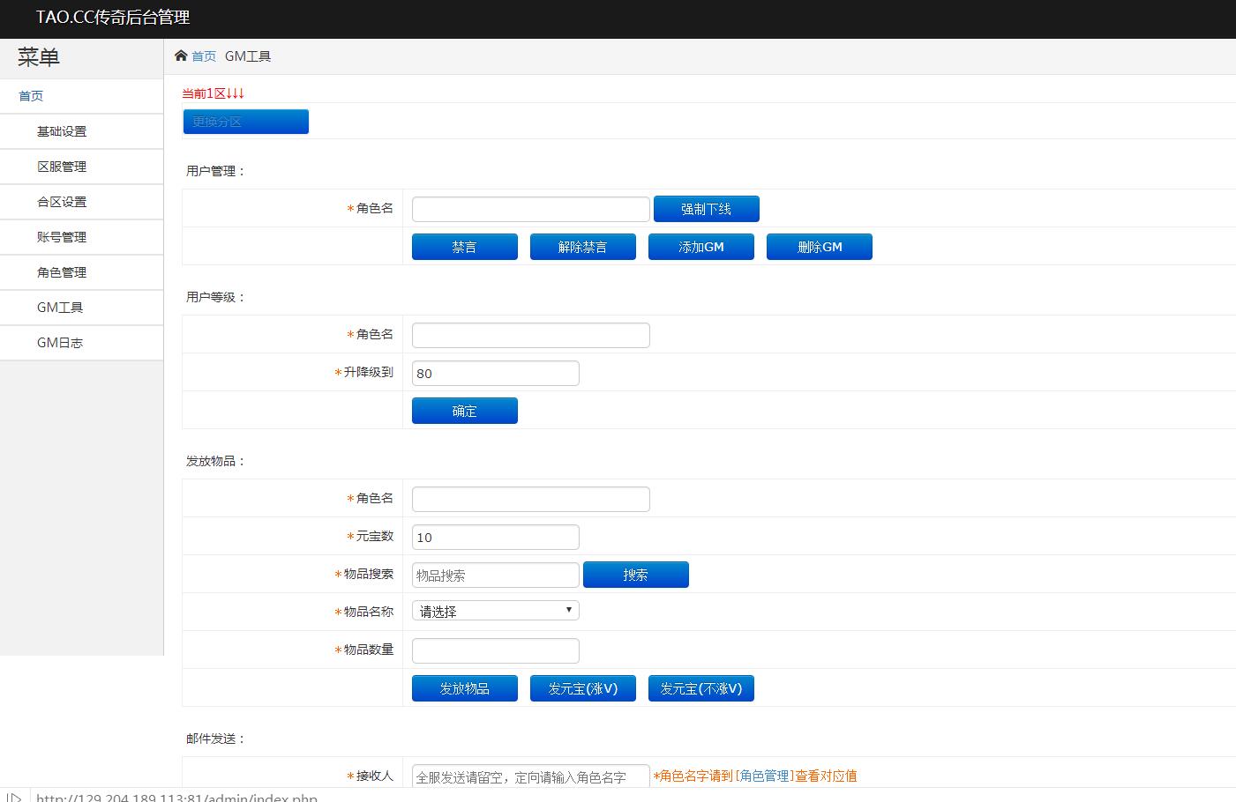Image resolution: width=1236 pixels, height=802 pixels.
Task: Click 确定 under user level section
Action: point(464,411)
